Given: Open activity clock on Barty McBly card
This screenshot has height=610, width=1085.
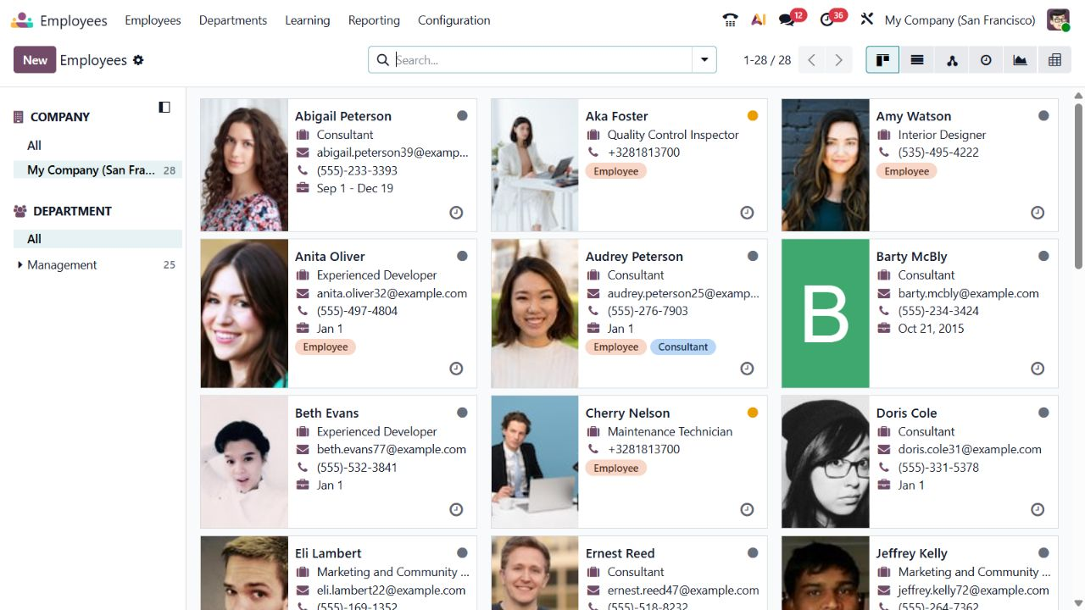Looking at the screenshot, I should [x=1038, y=369].
